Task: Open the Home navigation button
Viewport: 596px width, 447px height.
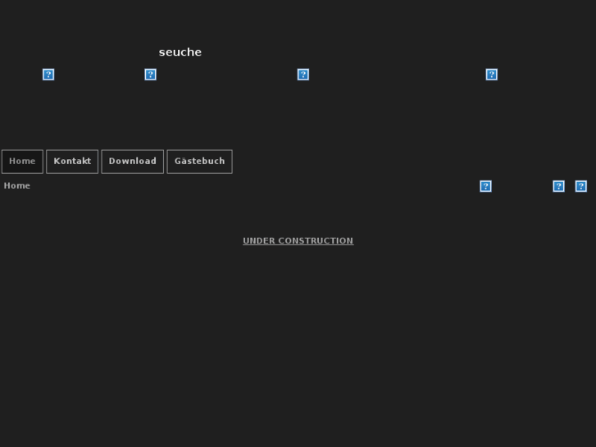Action: click(22, 162)
